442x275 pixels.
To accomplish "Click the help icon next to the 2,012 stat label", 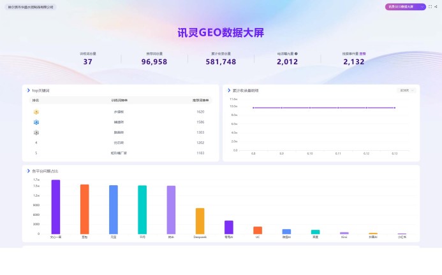I will coord(296,53).
